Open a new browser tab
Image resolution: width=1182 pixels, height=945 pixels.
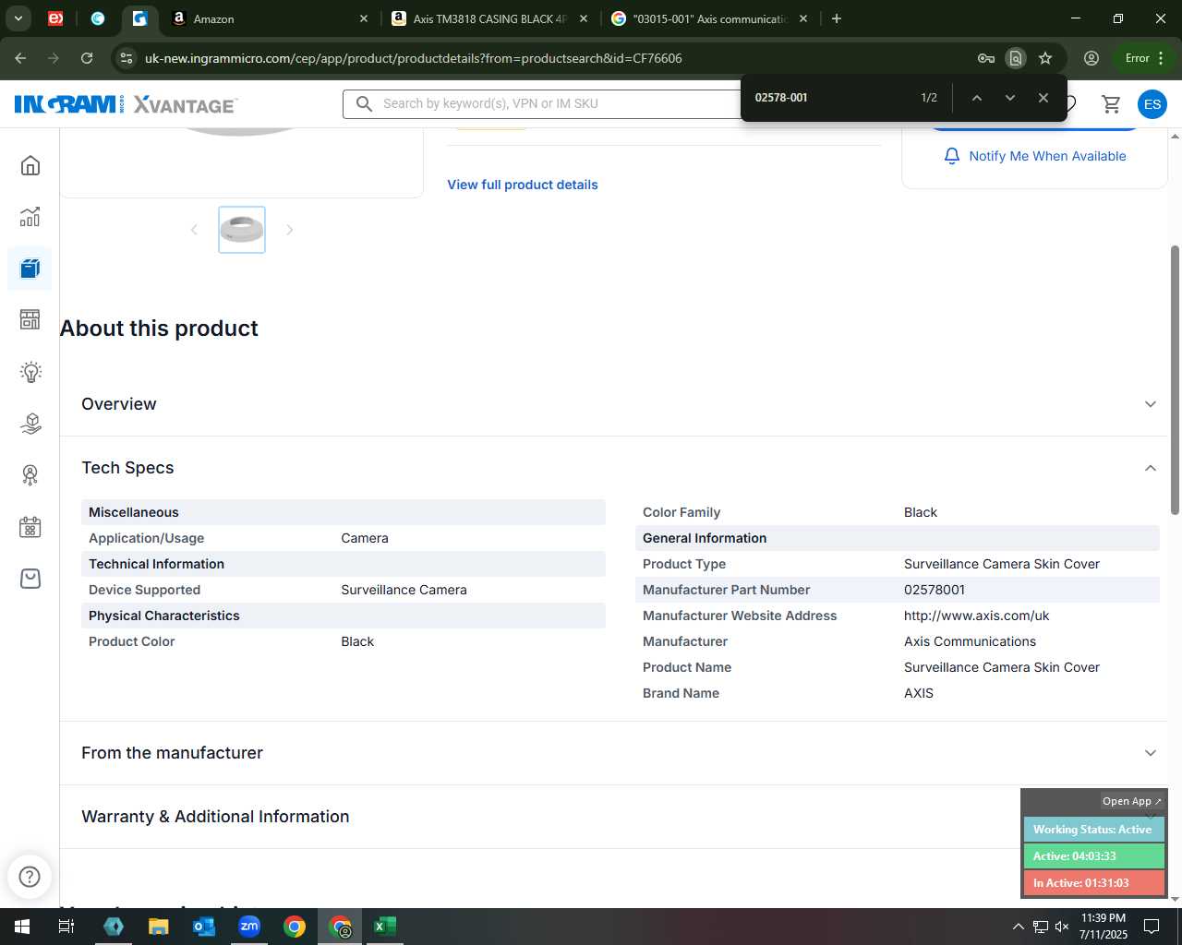pyautogui.click(x=837, y=18)
